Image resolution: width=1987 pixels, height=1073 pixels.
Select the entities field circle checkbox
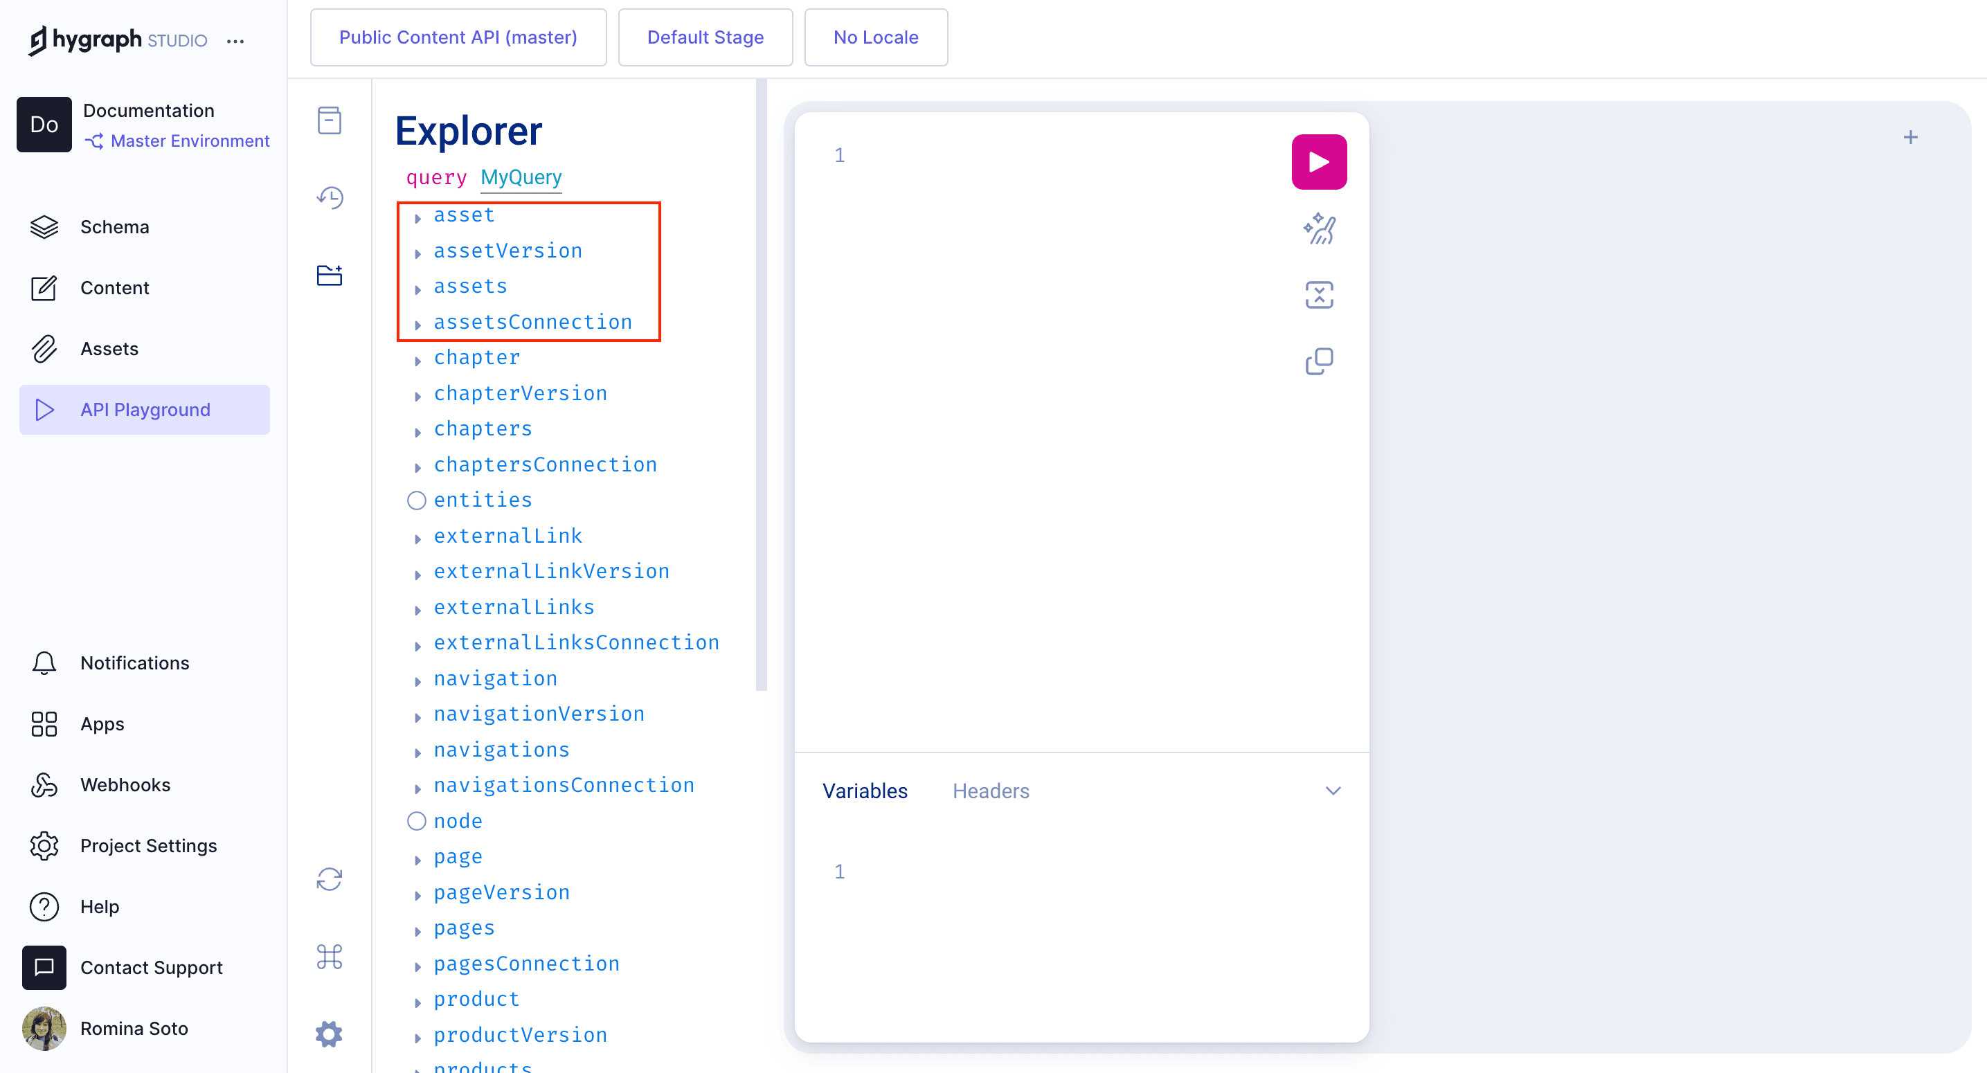point(417,501)
